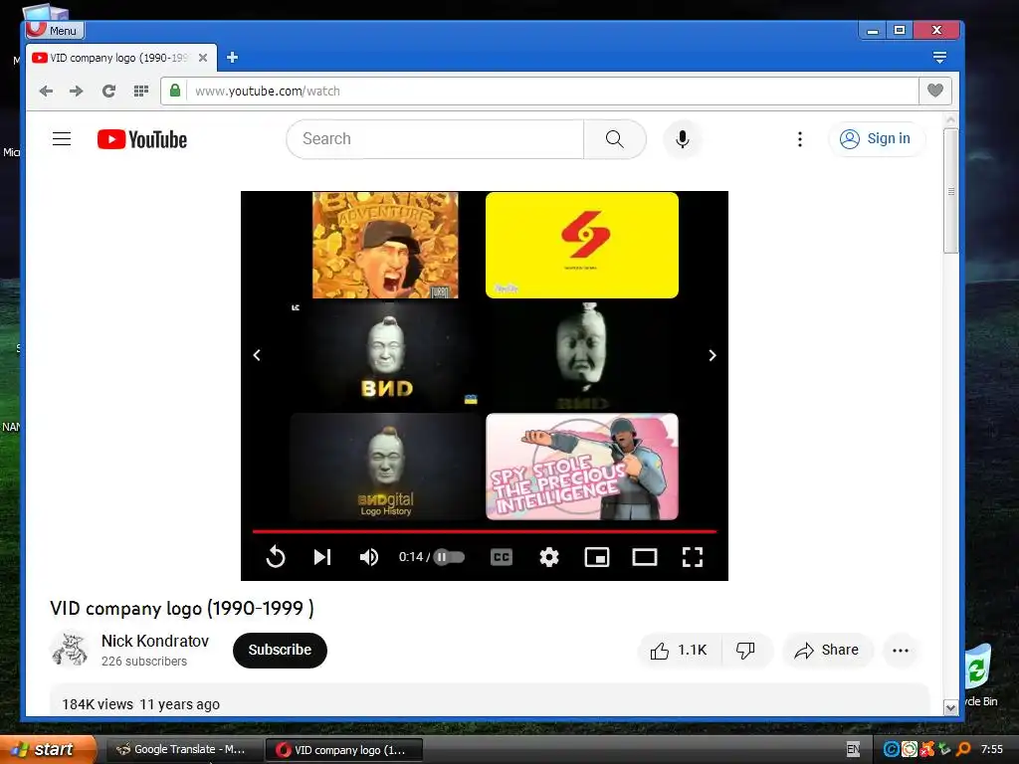Image resolution: width=1019 pixels, height=764 pixels.
Task: Click the YouTube Search field
Action: click(435, 139)
